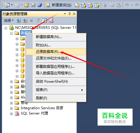Select the NC\MSSQLSERVER3 server node
The height and width of the screenshot is (133, 140).
(x=46, y=28)
